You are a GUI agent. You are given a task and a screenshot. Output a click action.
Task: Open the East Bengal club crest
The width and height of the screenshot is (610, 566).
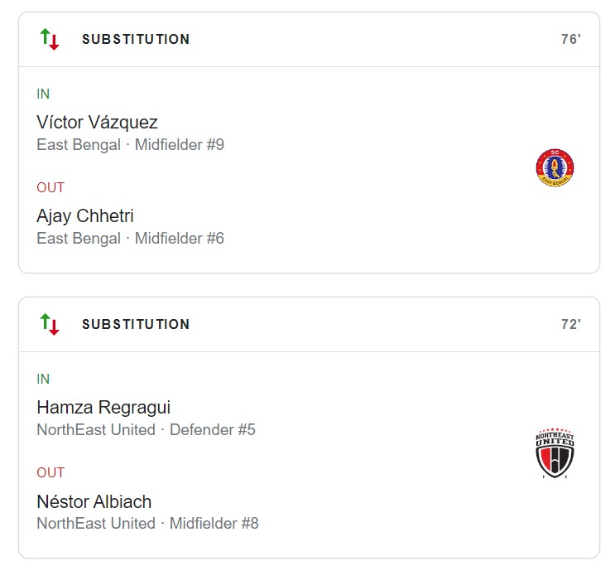[555, 167]
